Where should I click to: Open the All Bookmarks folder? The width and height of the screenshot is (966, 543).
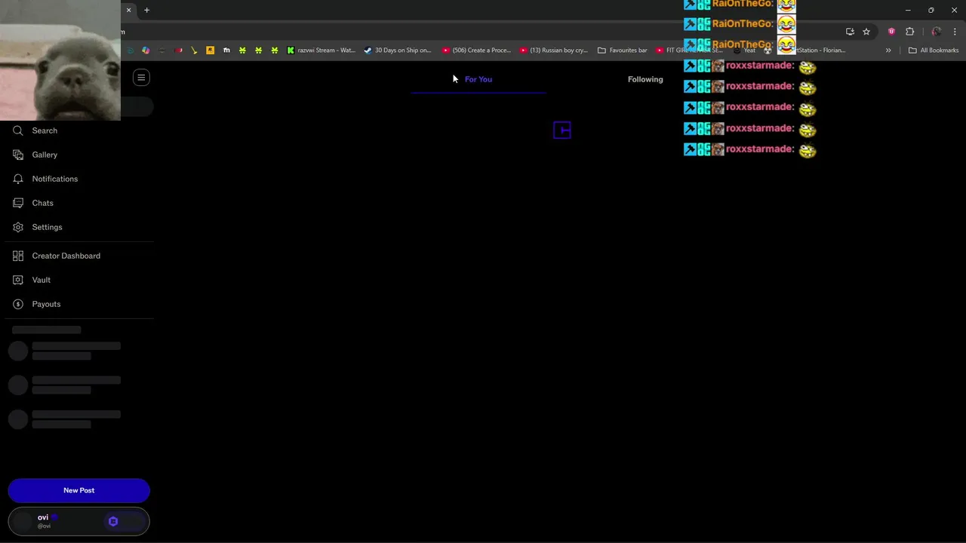tap(934, 51)
